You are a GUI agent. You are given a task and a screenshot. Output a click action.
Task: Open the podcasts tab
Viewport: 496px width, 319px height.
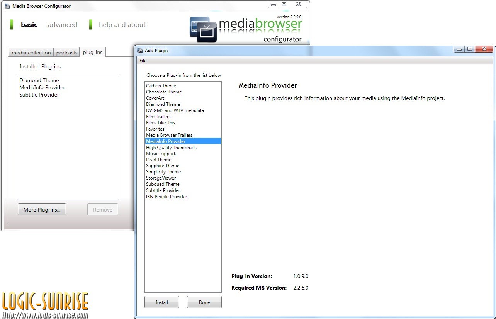coord(67,53)
